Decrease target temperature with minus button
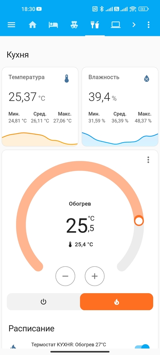This screenshot has width=160, height=355. point(65,276)
